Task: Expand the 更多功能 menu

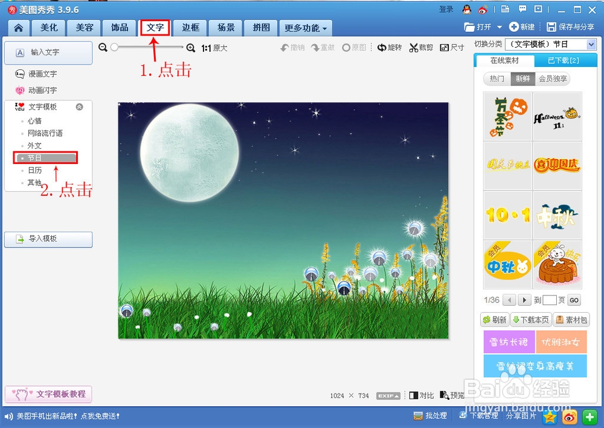Action: pos(302,28)
